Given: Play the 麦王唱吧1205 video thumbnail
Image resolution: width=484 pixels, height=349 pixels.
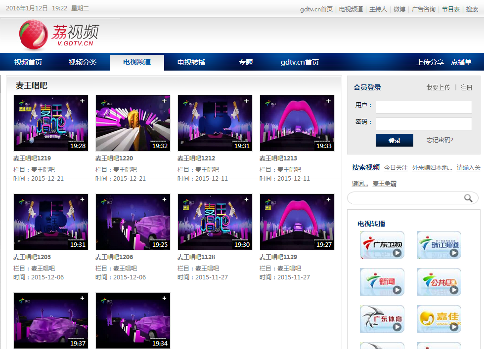Looking at the screenshot, I should (51, 222).
